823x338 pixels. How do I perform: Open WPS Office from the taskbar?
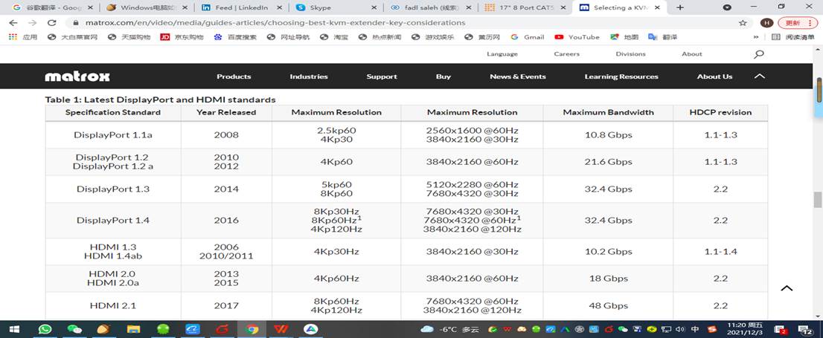281,329
